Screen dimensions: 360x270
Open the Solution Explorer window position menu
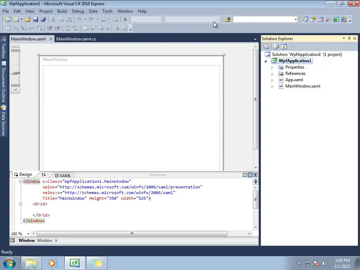344,38
